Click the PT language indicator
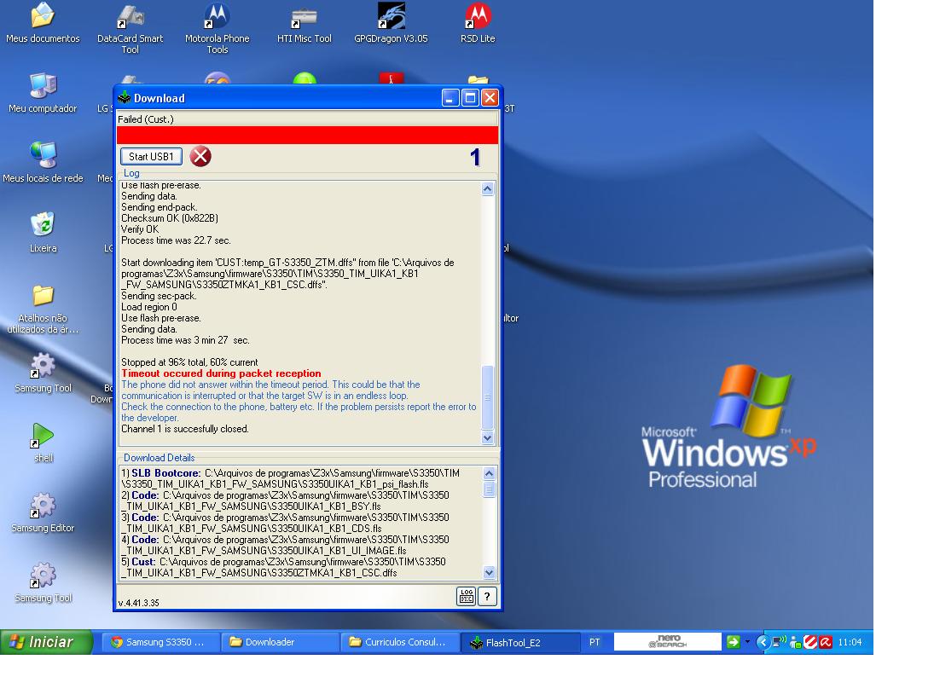 [595, 642]
